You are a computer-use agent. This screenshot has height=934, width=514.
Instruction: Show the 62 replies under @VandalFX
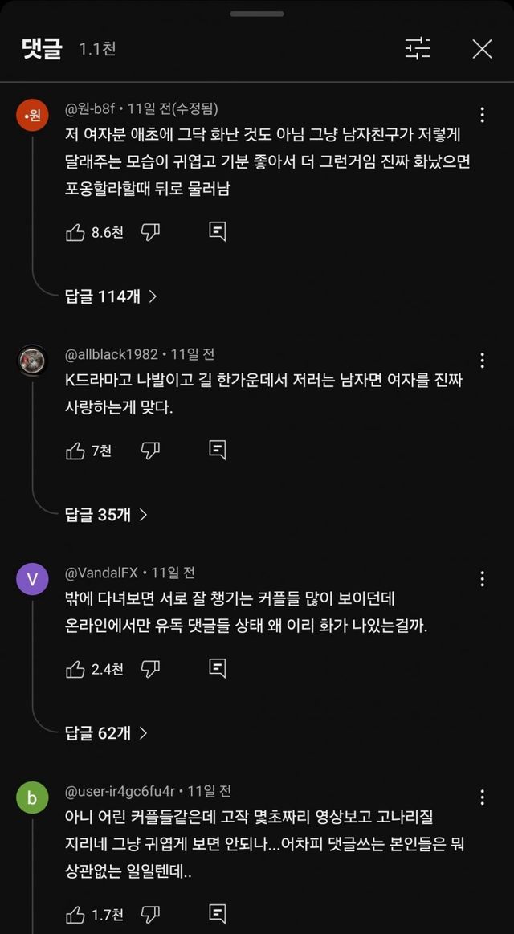coord(106,732)
